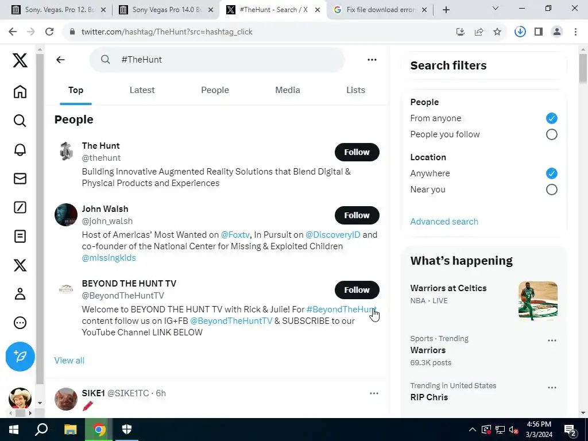Viewport: 588px width, 441px height.
Task: Share this page icon in address bar
Action: tap(479, 32)
